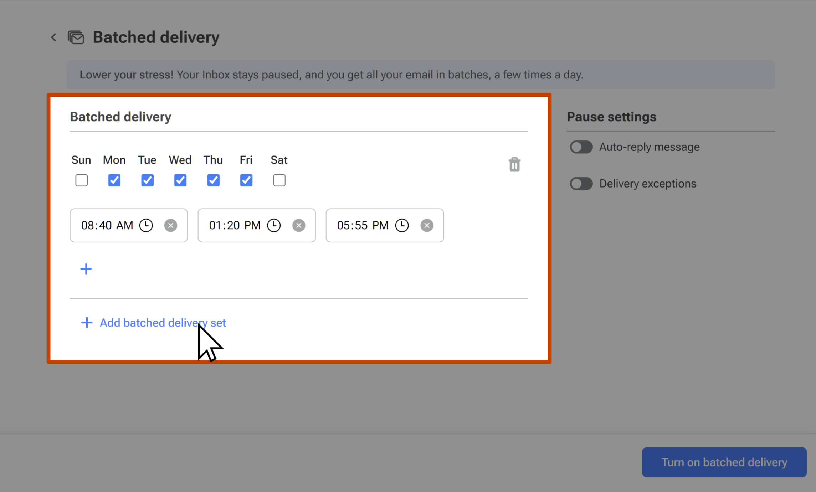Remove the 01:20 PM delivery time
This screenshot has height=492, width=816.
point(299,225)
